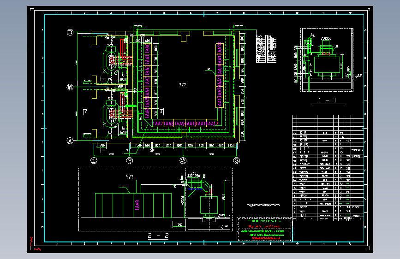Click the vertical 1AA4 cabinet label
The height and width of the screenshot is (259, 400).
click(x=147, y=92)
